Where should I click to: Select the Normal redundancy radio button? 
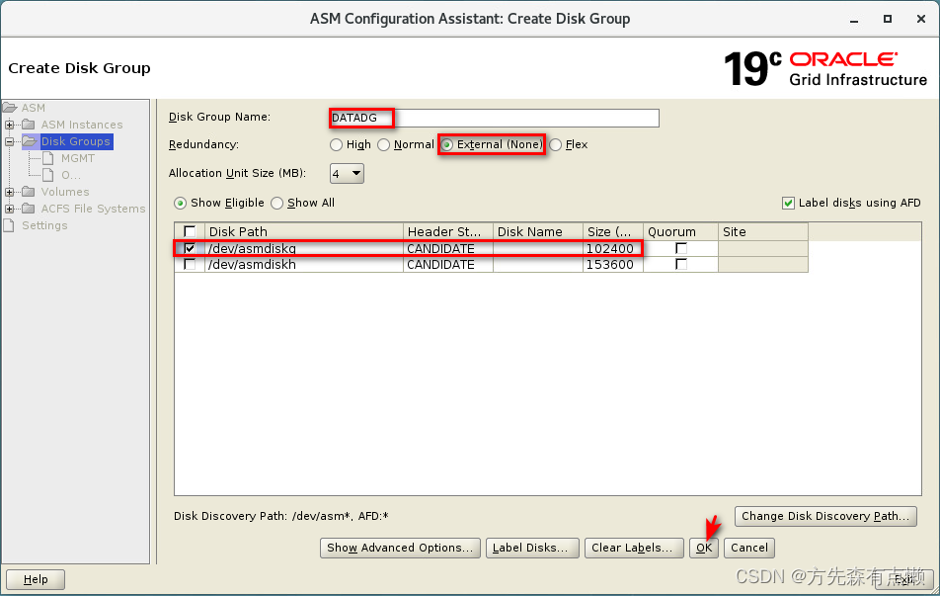pos(384,144)
